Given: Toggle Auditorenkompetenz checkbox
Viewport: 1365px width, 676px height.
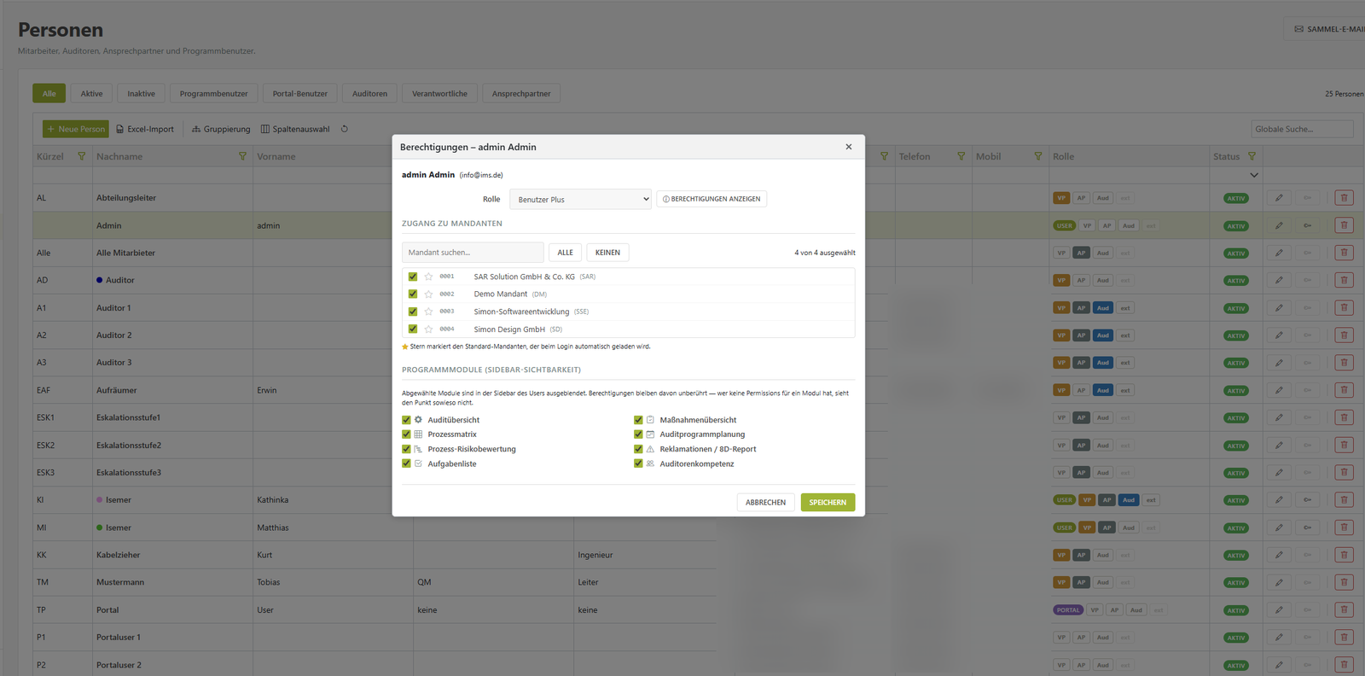Looking at the screenshot, I should [638, 463].
